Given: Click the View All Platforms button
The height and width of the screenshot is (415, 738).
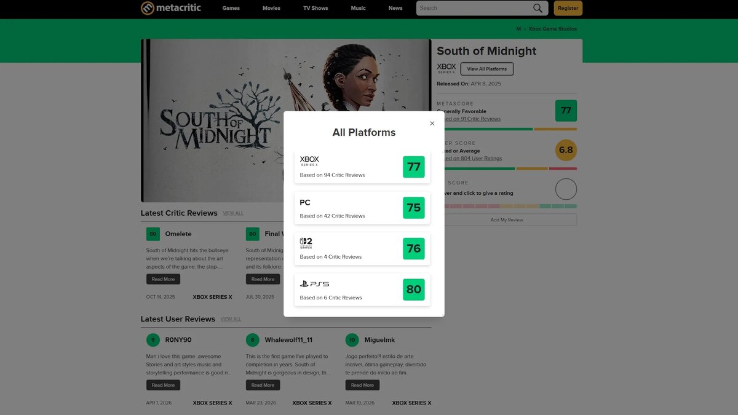Looking at the screenshot, I should [x=487, y=69].
